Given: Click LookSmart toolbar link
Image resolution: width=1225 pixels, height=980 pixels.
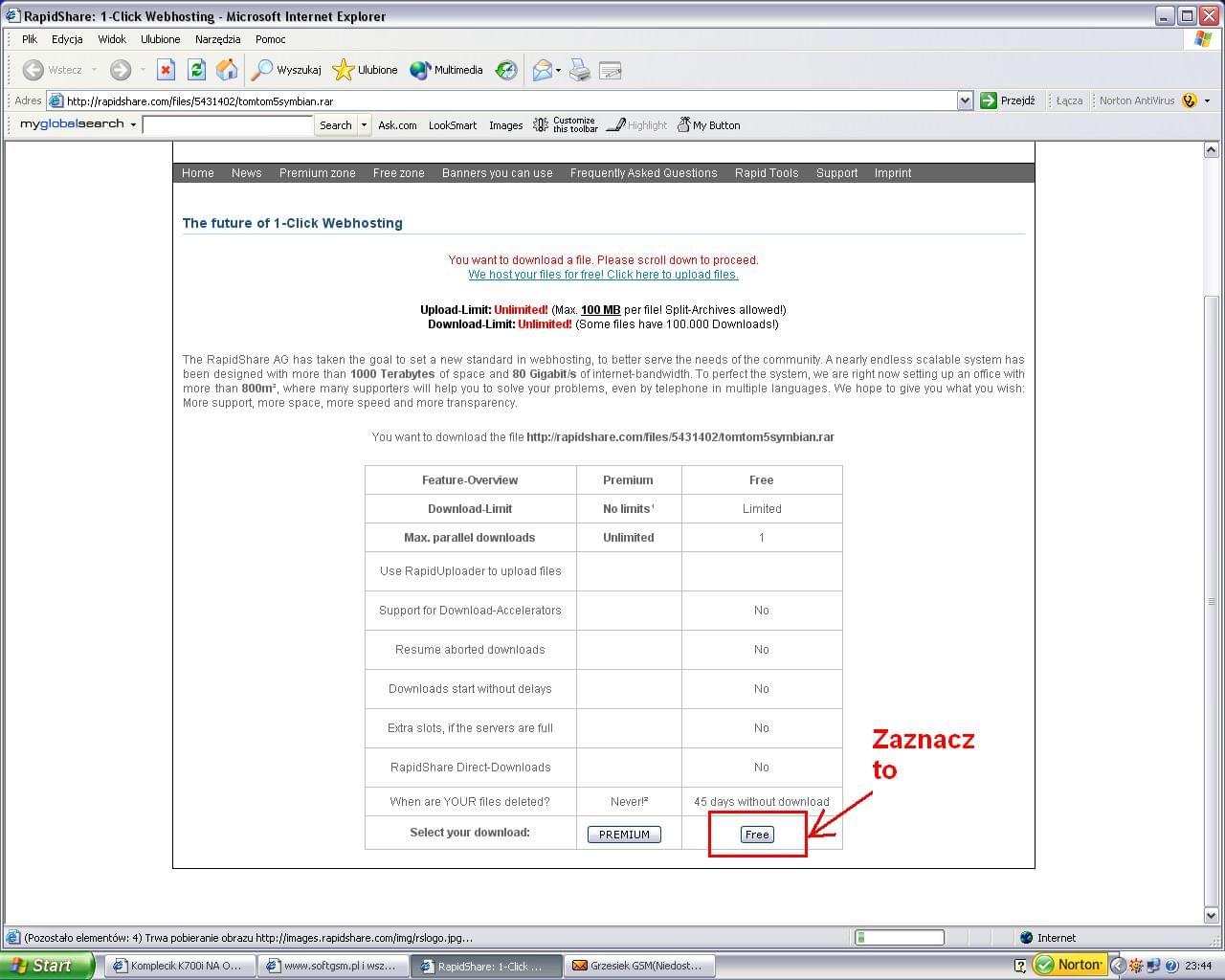Looking at the screenshot, I should pyautogui.click(x=453, y=125).
